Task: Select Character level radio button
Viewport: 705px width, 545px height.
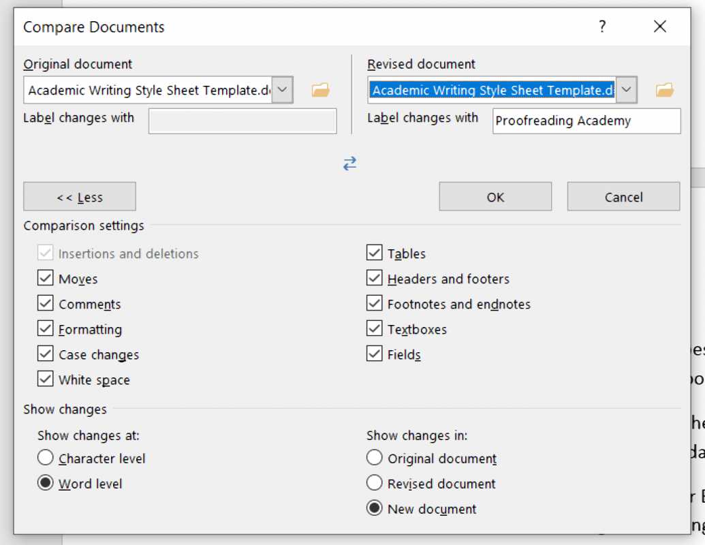Action: tap(46, 458)
